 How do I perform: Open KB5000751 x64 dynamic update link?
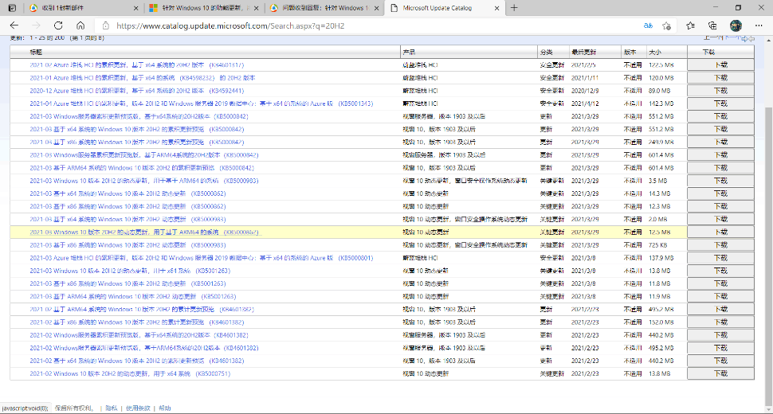click(x=130, y=373)
